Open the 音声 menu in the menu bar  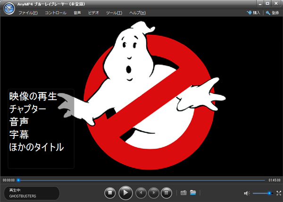click(x=77, y=13)
